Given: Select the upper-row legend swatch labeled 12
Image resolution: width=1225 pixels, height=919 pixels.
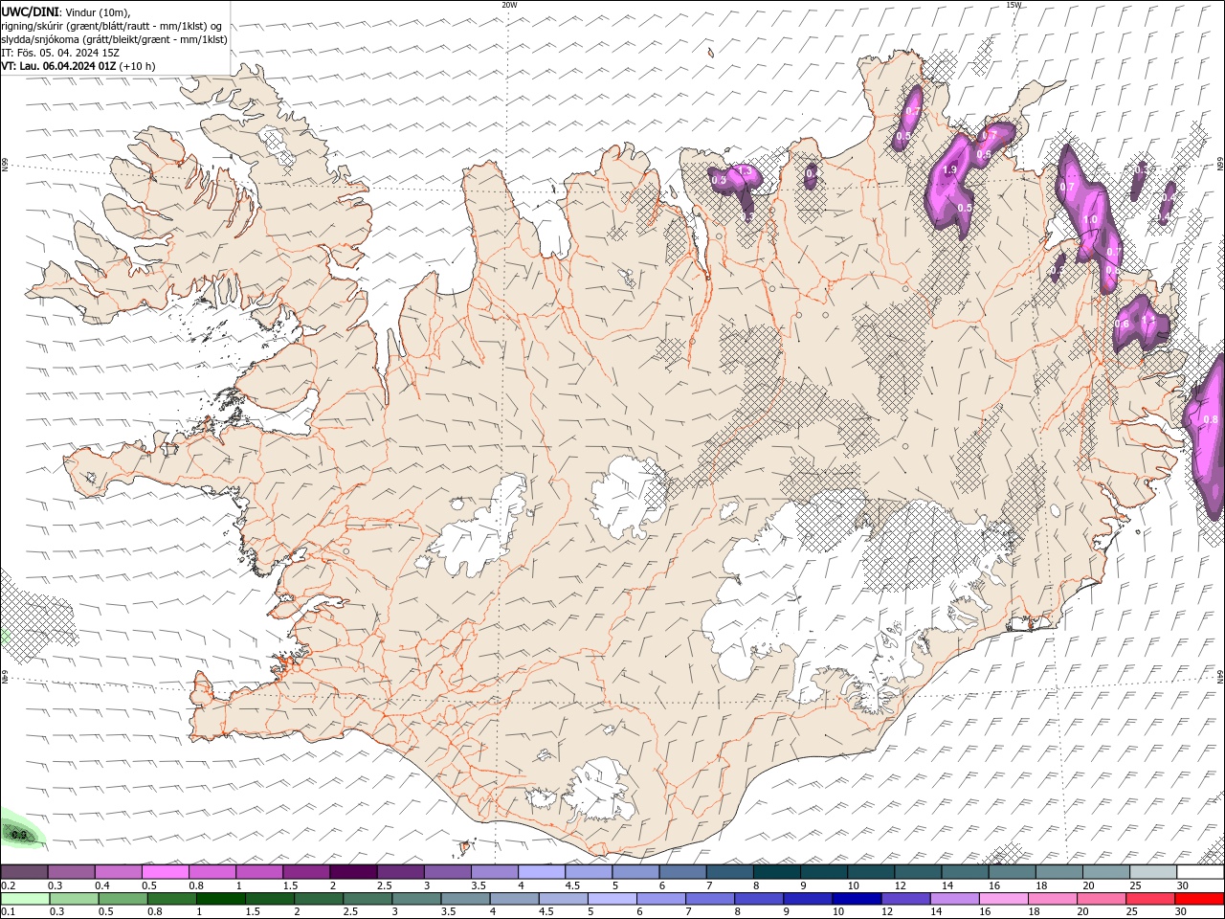Looking at the screenshot, I should pos(919,872).
